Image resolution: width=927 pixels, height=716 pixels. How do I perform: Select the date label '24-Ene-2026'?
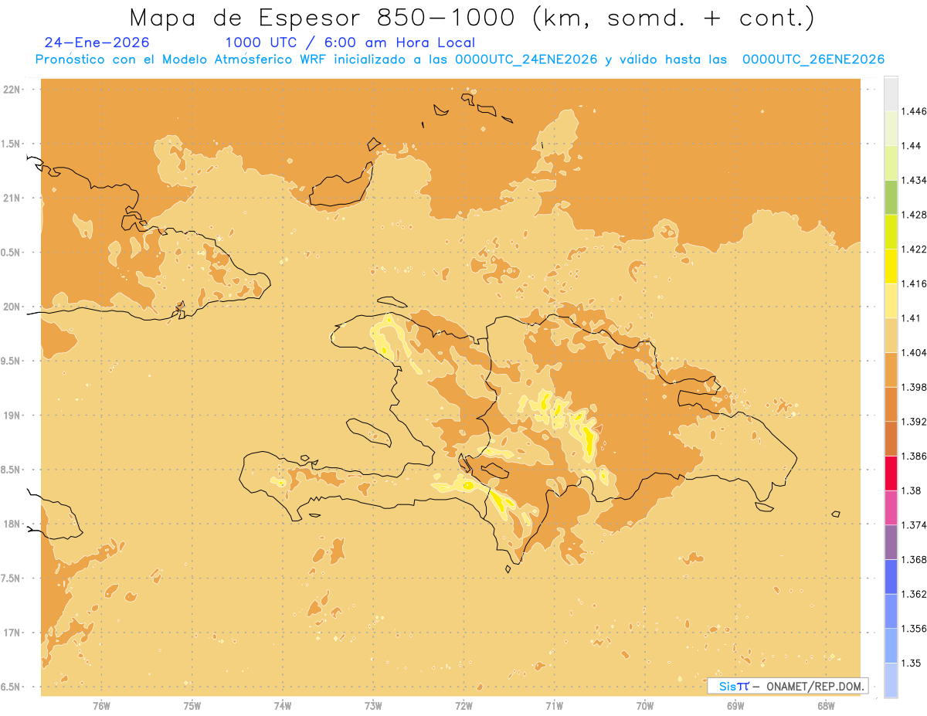pyautogui.click(x=97, y=42)
